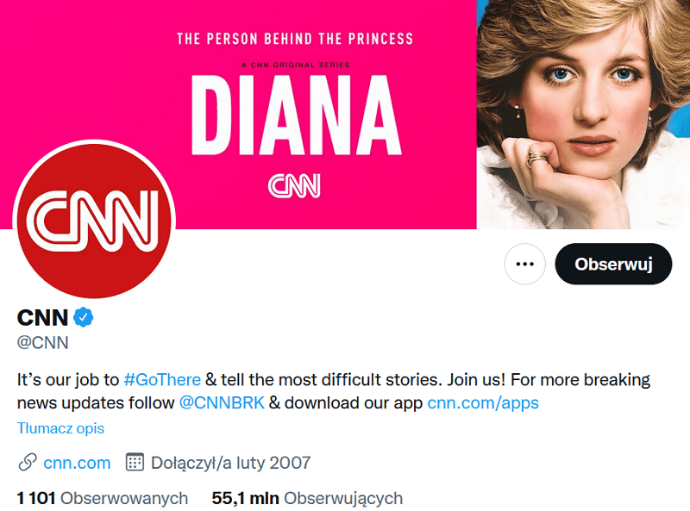Click the CNN display name
This screenshot has height=511, width=690.
pyautogui.click(x=42, y=317)
